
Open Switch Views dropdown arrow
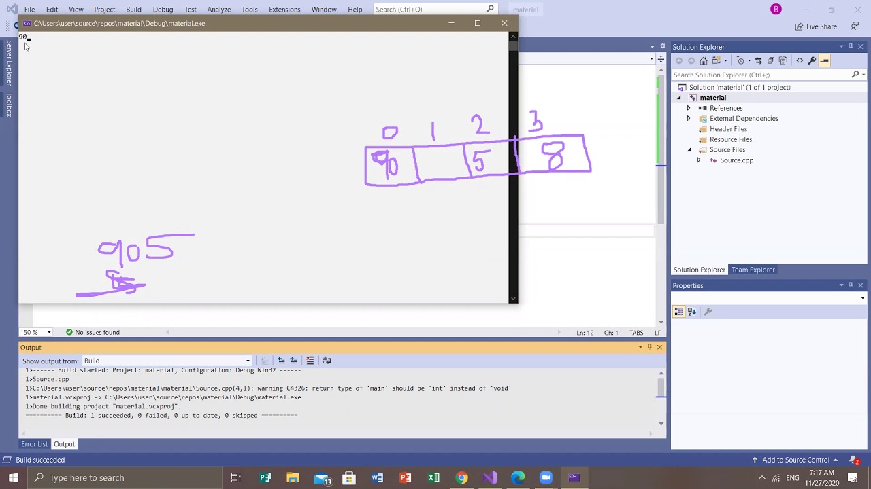click(725, 60)
